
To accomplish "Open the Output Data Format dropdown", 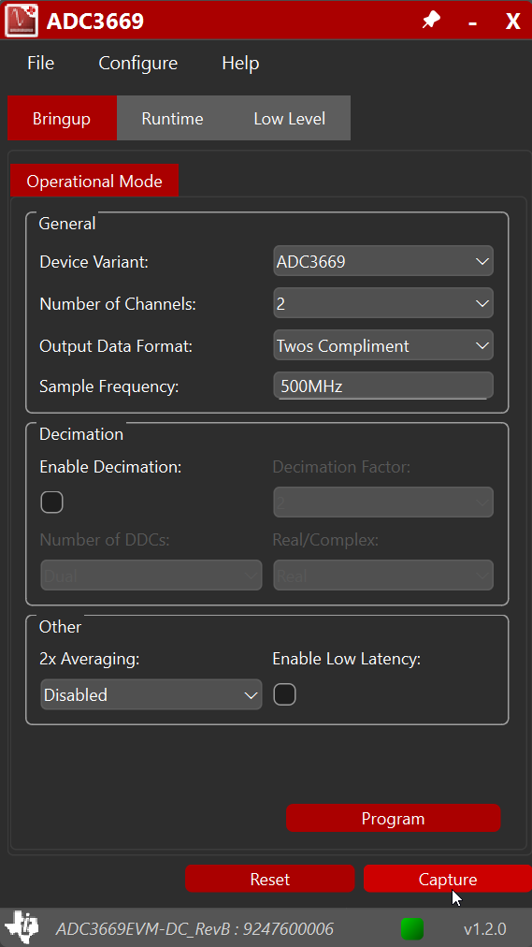I will (x=383, y=345).
